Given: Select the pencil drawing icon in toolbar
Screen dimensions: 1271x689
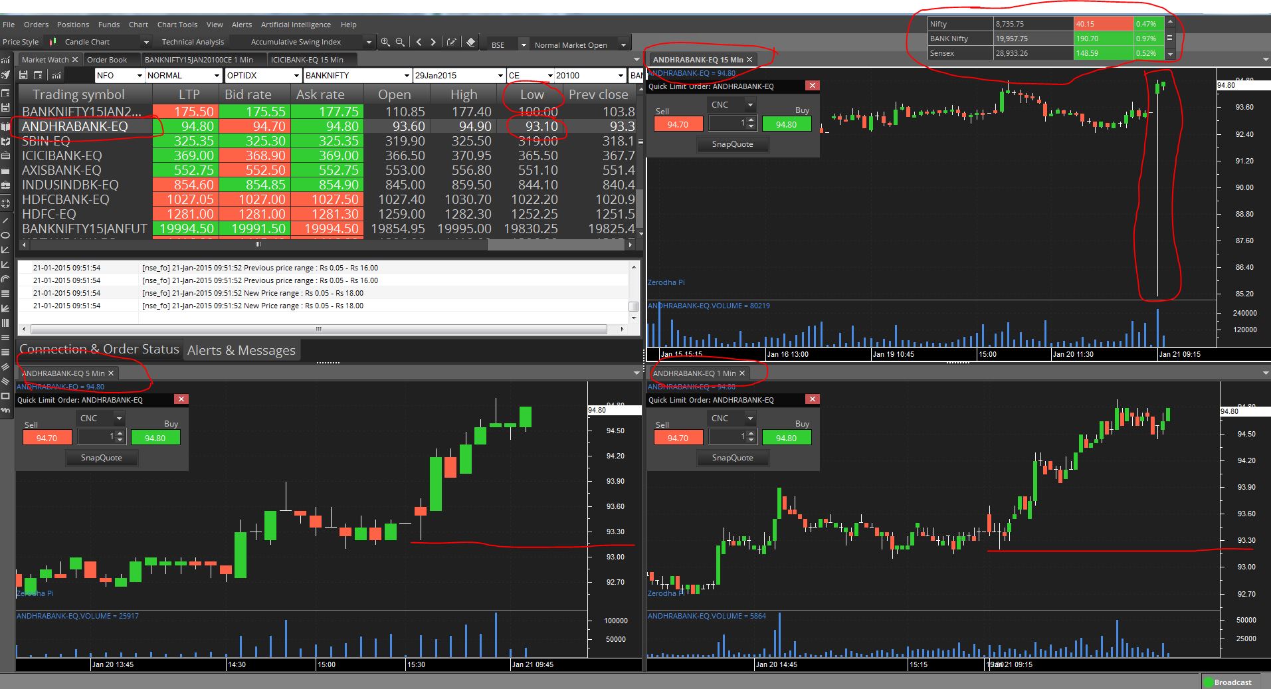Looking at the screenshot, I should coord(452,42).
